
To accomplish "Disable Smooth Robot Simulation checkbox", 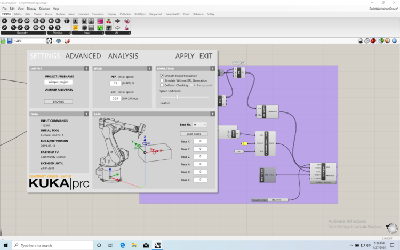I will click(x=162, y=76).
